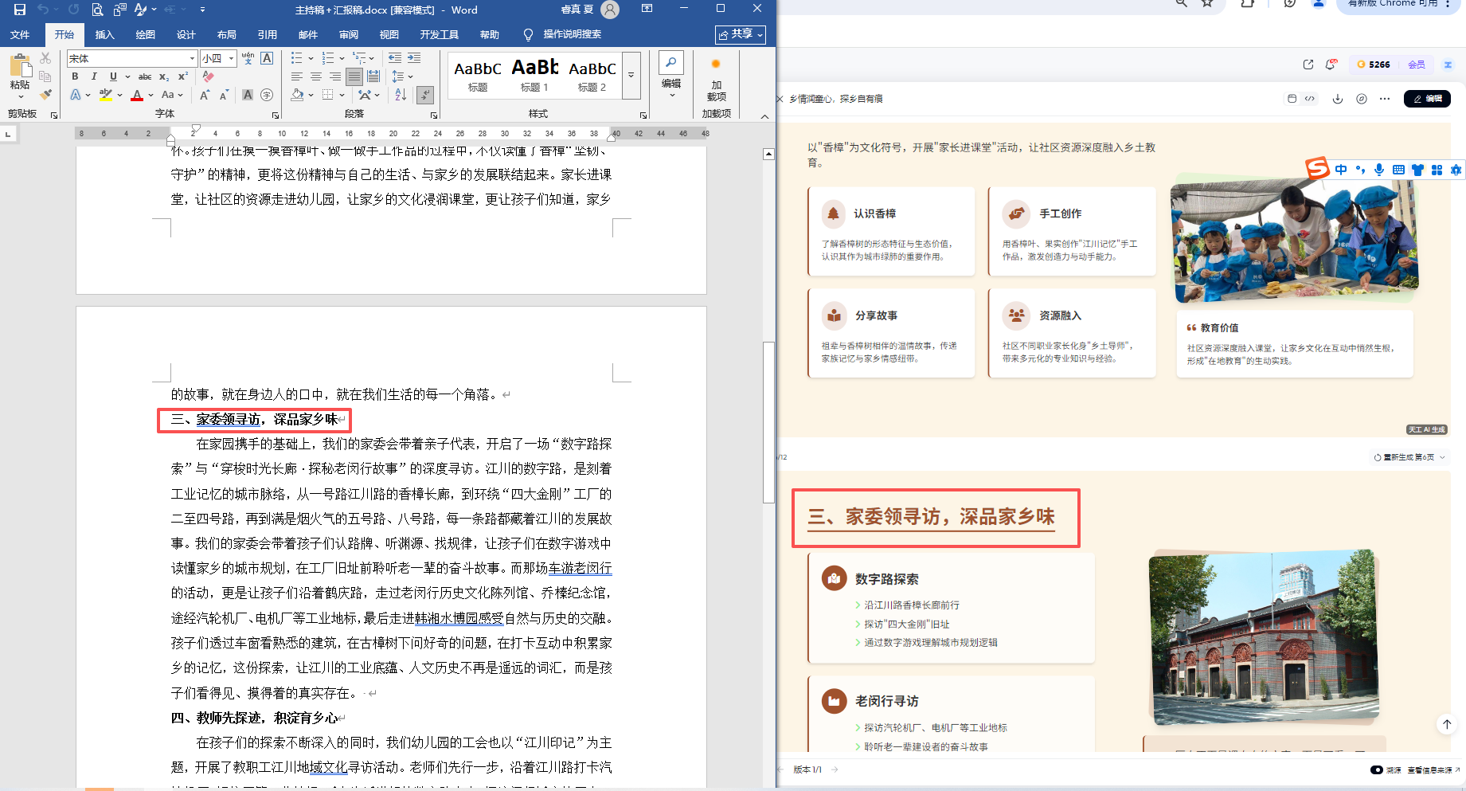The width and height of the screenshot is (1466, 791).
Task: Cut selection with the scissors icon
Action: click(x=45, y=58)
